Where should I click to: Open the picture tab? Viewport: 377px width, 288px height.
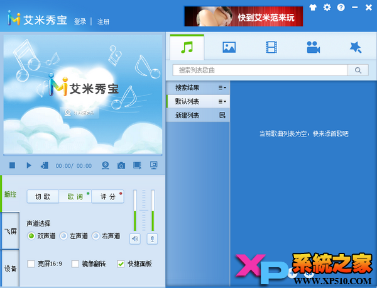click(x=229, y=47)
